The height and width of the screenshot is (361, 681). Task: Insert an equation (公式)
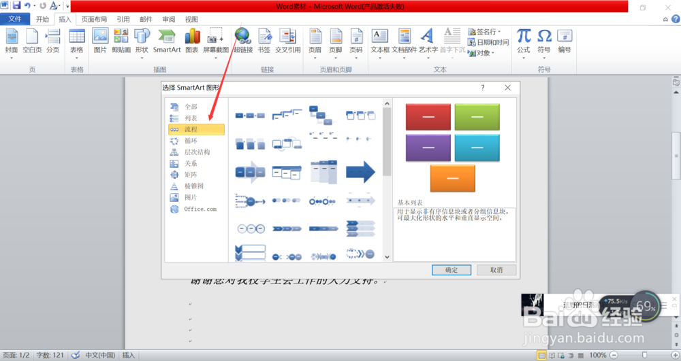point(524,41)
